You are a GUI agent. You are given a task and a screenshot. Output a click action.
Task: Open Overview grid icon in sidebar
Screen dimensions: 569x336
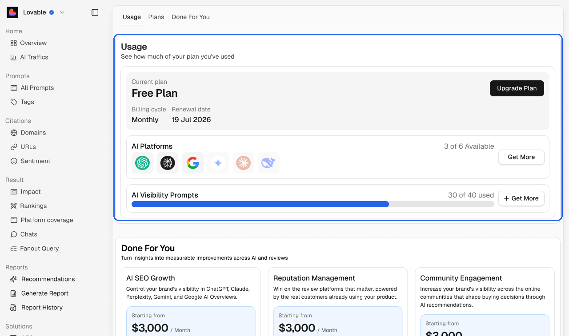13,43
